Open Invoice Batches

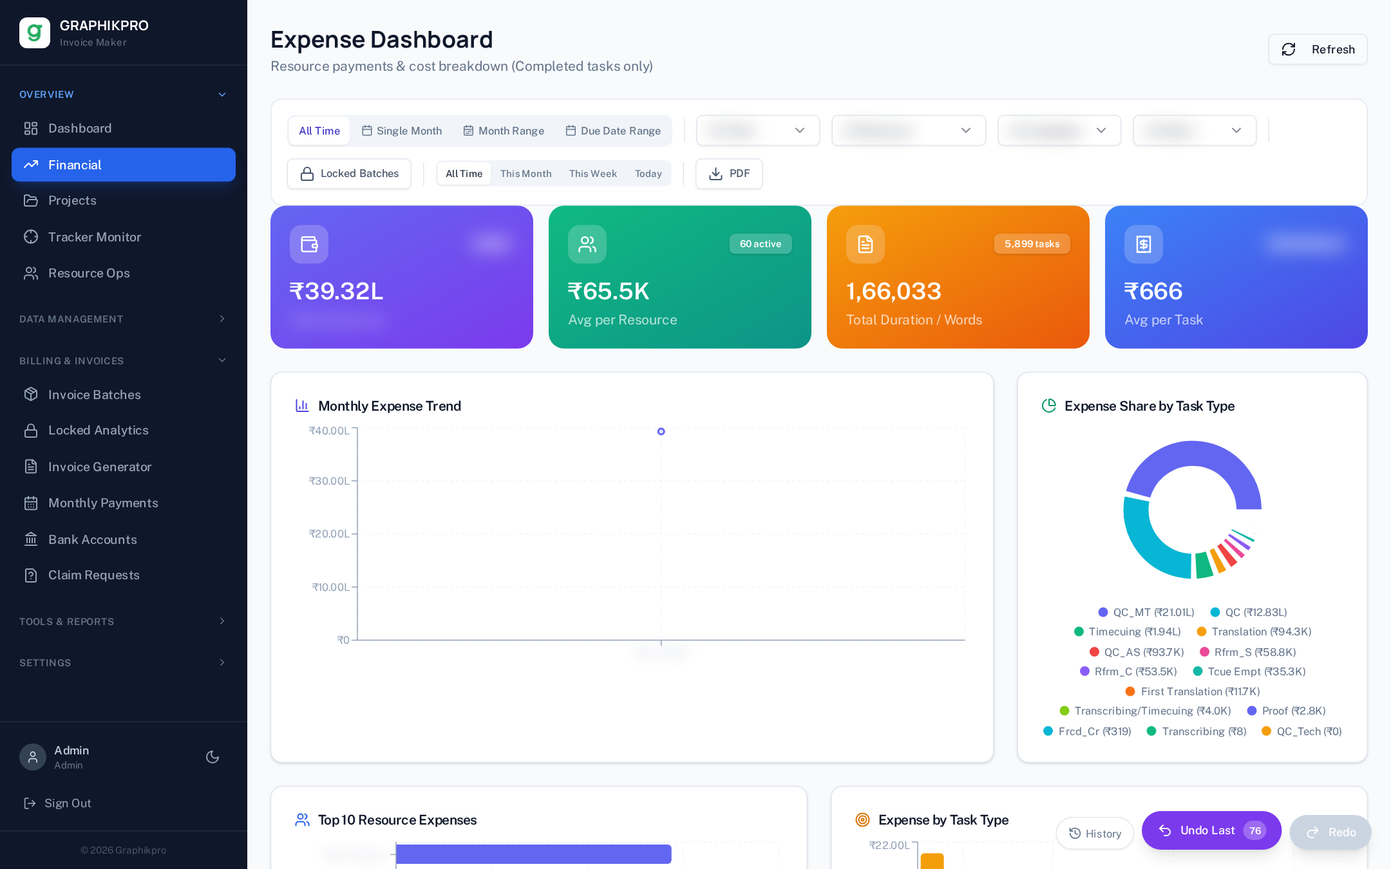(x=124, y=395)
